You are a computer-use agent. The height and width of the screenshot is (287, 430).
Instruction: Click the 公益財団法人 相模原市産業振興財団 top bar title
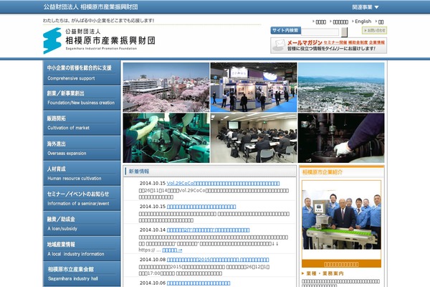pyautogui.click(x=91, y=7)
